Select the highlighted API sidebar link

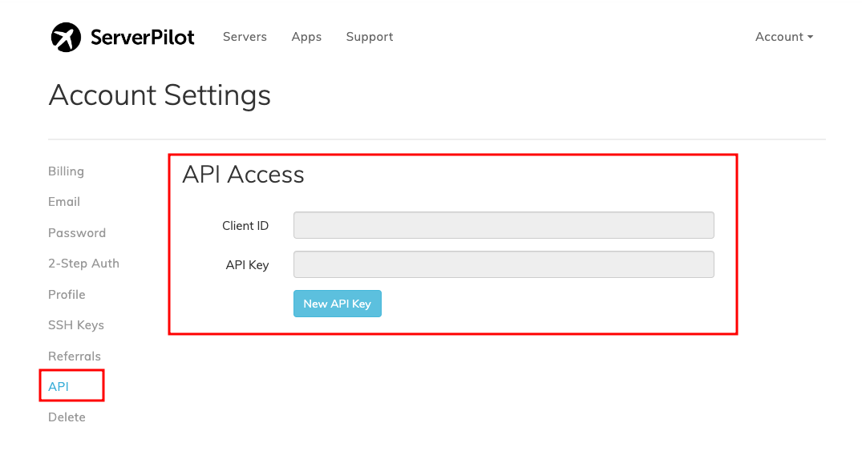[x=59, y=387]
